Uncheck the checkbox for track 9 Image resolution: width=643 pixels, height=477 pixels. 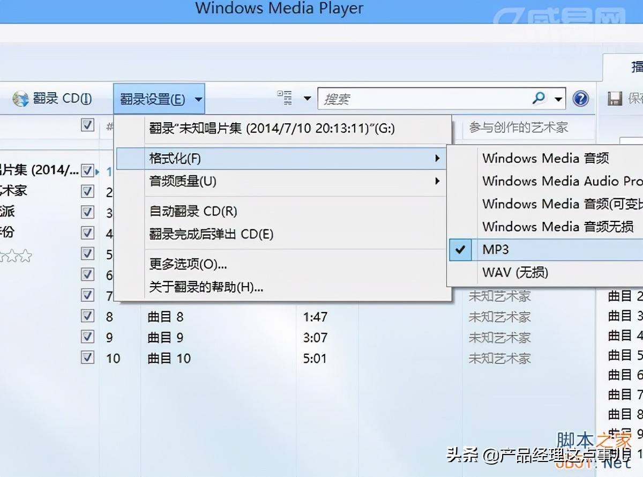click(x=87, y=337)
